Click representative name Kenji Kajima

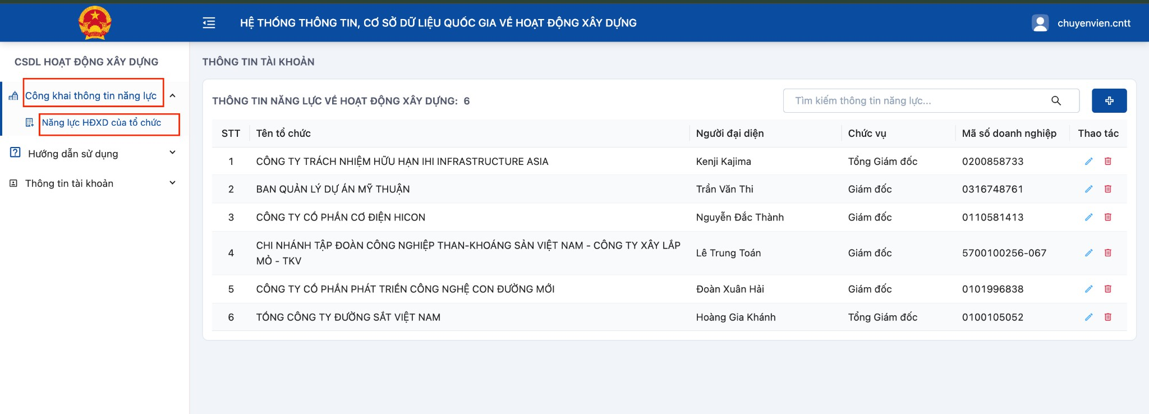point(724,162)
